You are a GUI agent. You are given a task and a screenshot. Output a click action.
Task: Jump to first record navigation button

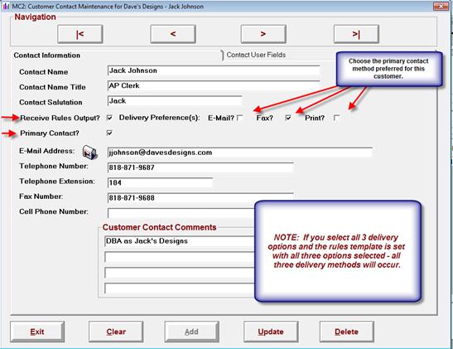[80, 34]
